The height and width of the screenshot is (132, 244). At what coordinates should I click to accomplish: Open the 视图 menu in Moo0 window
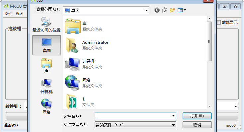tap(20, 14)
